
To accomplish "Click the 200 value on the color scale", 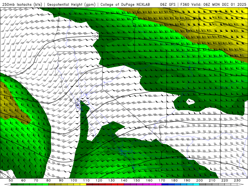I will (199, 180).
